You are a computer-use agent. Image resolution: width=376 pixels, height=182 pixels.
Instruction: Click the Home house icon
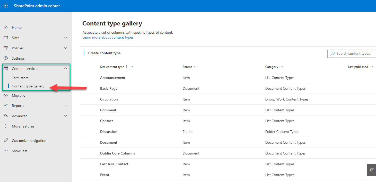coord(6,28)
